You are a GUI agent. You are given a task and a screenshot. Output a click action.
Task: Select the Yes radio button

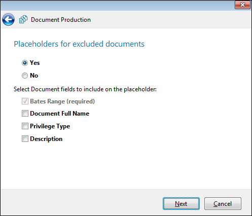pyautogui.click(x=25, y=63)
